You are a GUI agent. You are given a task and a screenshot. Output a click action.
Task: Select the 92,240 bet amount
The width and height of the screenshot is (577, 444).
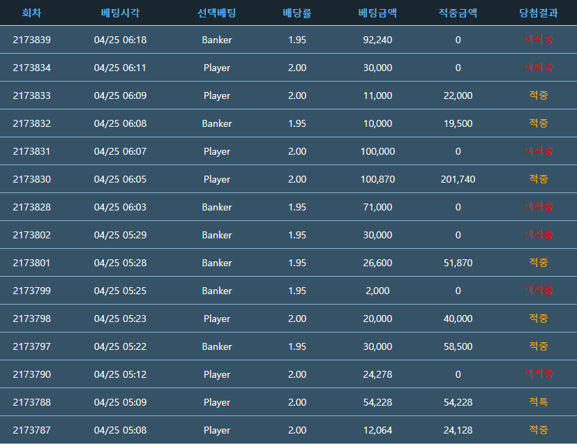[377, 40]
